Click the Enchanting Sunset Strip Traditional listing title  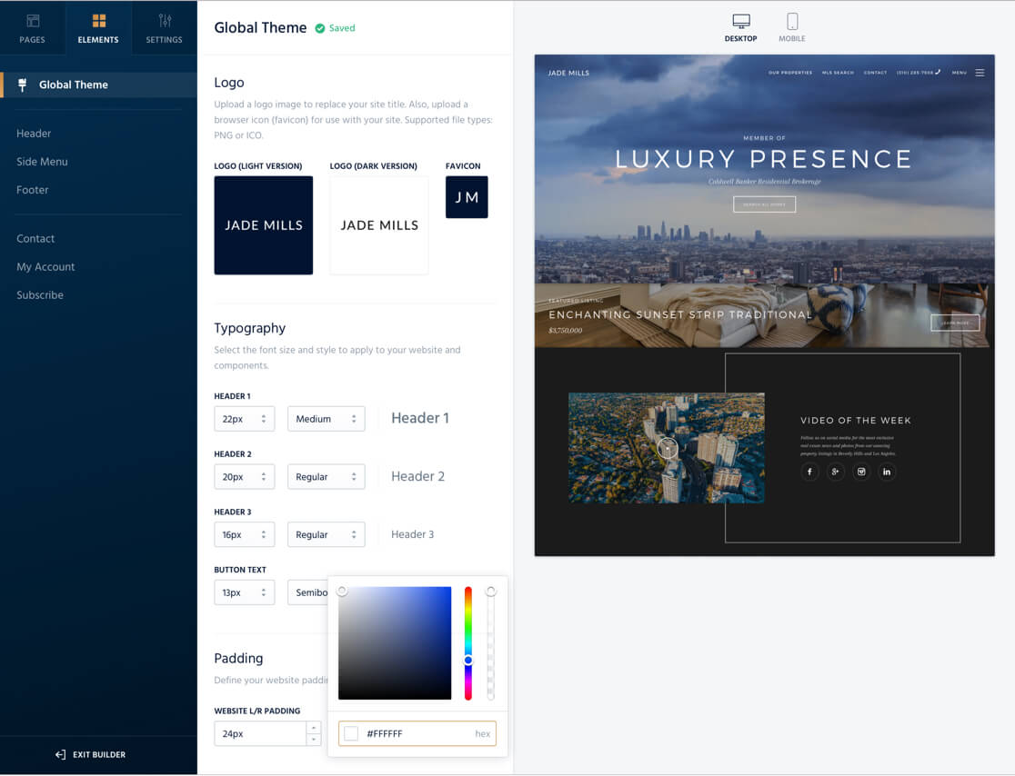tap(680, 315)
